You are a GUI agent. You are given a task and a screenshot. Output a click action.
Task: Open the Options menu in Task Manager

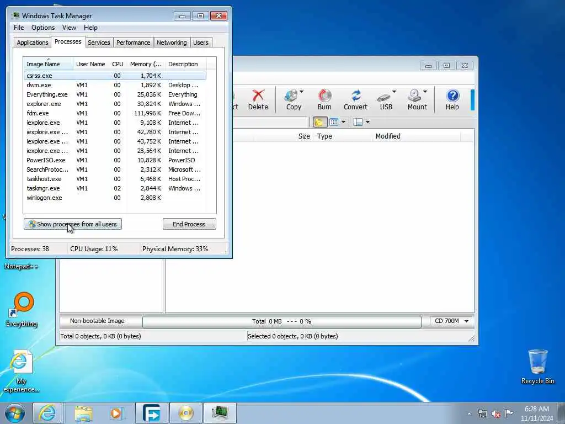click(43, 28)
